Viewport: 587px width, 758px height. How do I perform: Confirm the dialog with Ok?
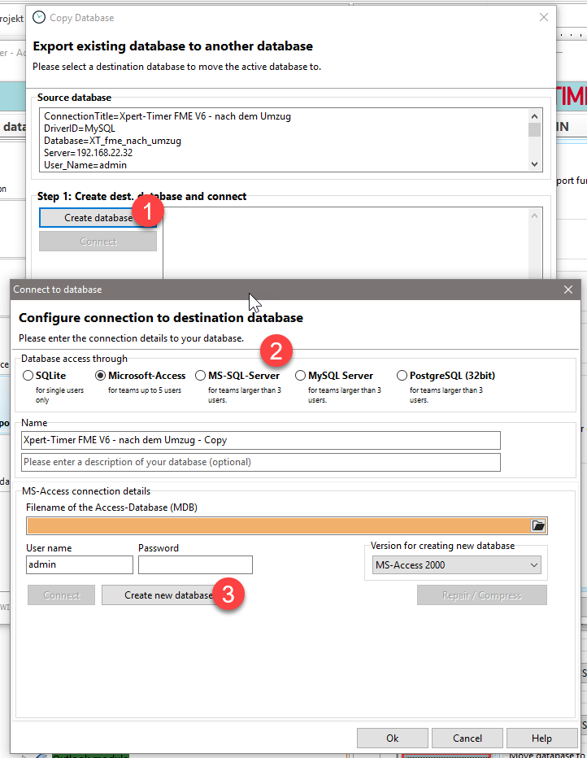click(x=392, y=738)
